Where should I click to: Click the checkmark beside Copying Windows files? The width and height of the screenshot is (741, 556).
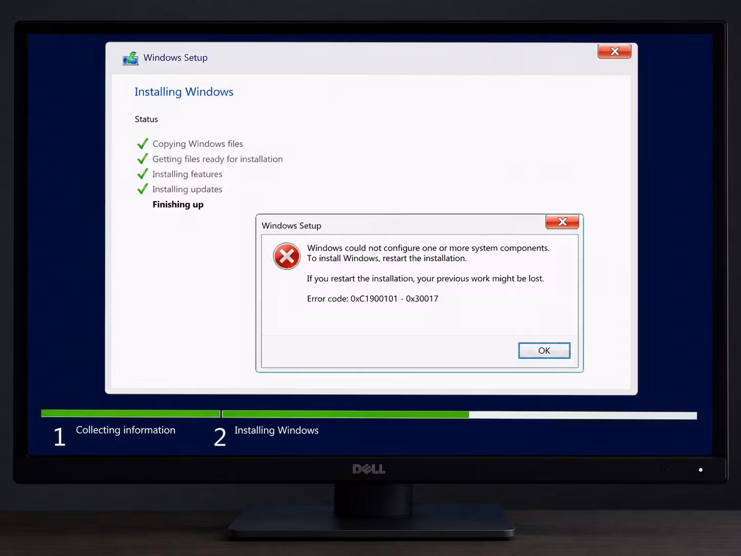143,143
